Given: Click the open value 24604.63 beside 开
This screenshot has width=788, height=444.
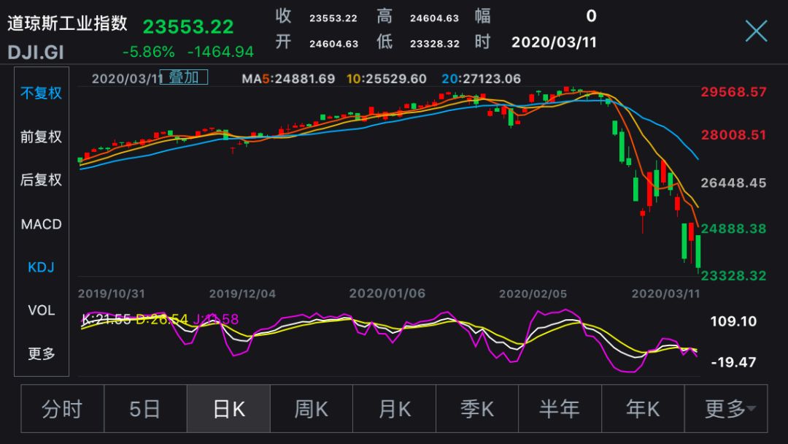Looking at the screenshot, I should tap(333, 44).
